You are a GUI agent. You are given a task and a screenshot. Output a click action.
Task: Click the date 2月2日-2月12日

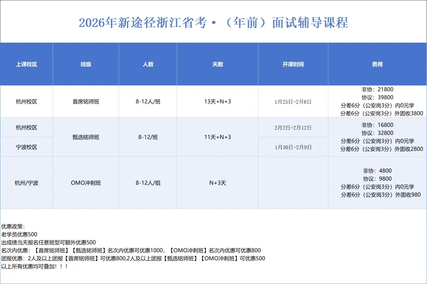pos(293,127)
